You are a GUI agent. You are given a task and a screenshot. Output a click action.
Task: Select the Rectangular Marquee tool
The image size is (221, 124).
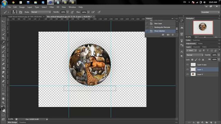click(3, 26)
